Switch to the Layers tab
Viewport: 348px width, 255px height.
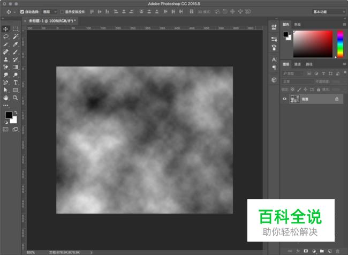(x=286, y=64)
